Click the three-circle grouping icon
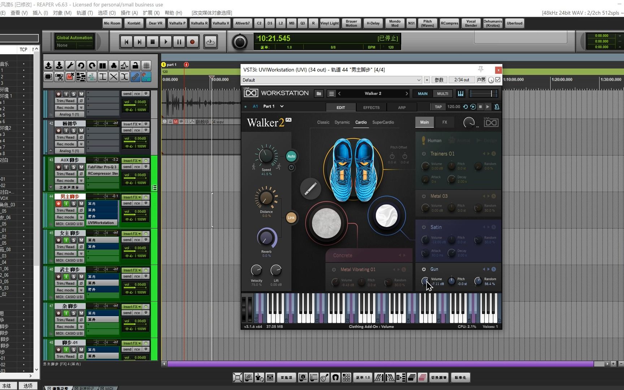This screenshot has height=390, width=624. 113,65
